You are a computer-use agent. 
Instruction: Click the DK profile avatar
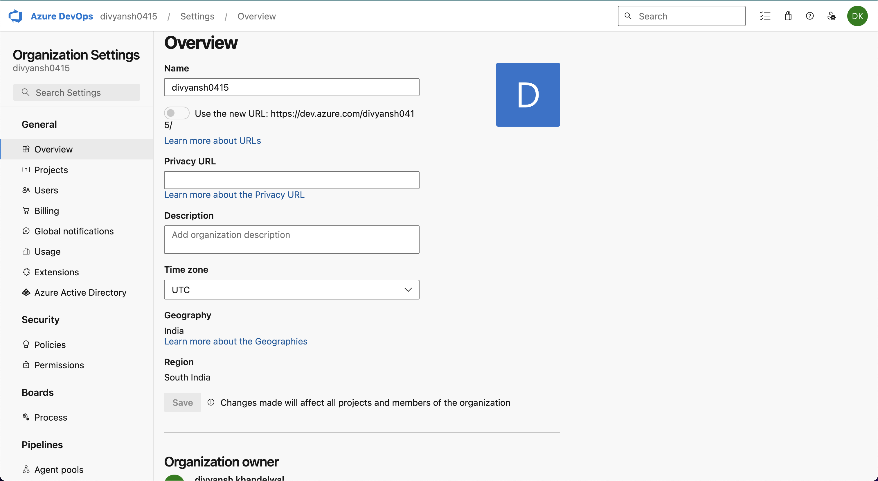(857, 16)
